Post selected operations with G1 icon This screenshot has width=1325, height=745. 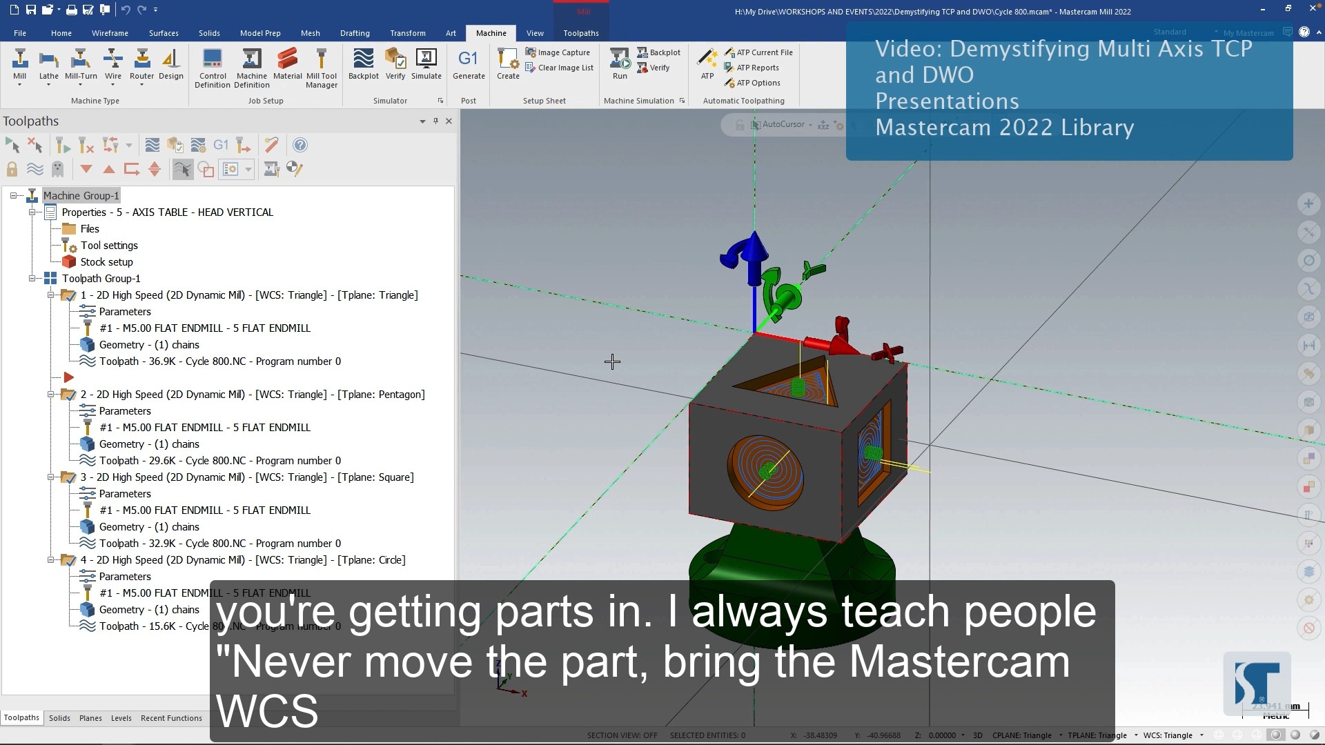(x=221, y=145)
